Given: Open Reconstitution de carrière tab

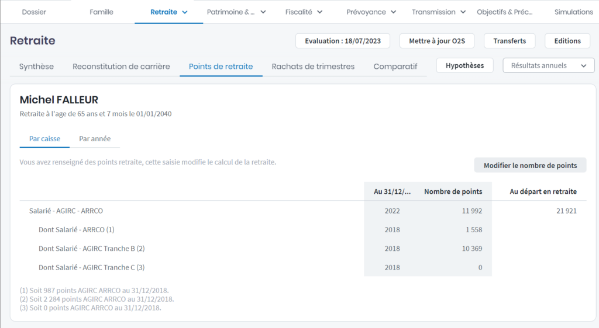Looking at the screenshot, I should [121, 67].
